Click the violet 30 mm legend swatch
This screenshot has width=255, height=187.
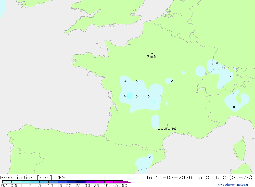90,182
